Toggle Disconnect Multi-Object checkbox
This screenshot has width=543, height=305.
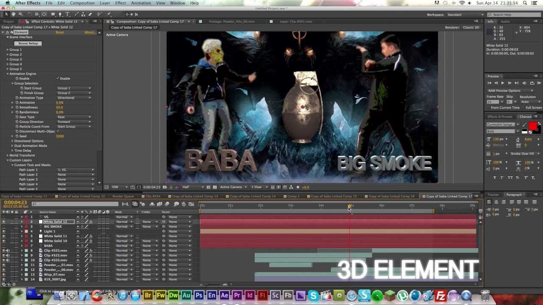[x=58, y=131]
